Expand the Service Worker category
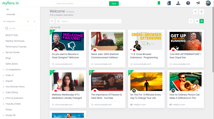 point(3,53)
